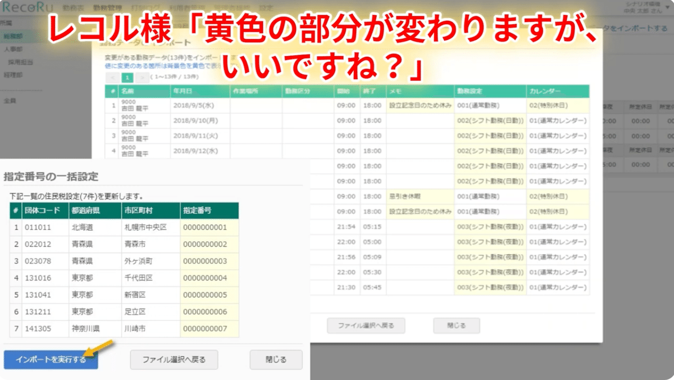The image size is (674, 380).
Task: Click the 市区町村 column header
Action: pos(151,211)
